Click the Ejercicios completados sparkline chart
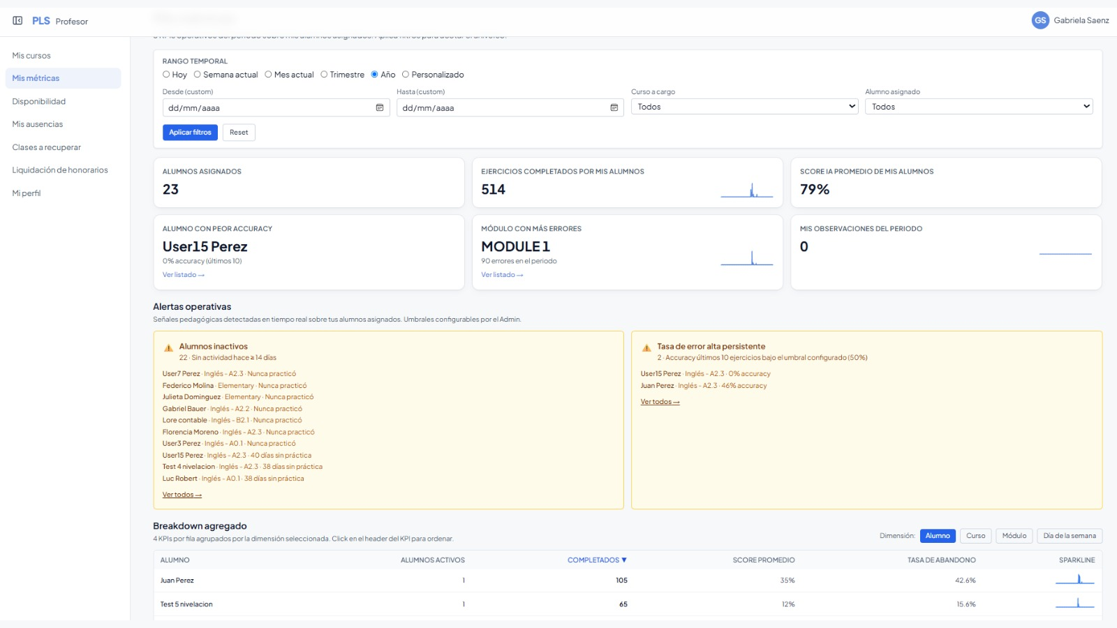This screenshot has height=628, width=1117. point(746,190)
